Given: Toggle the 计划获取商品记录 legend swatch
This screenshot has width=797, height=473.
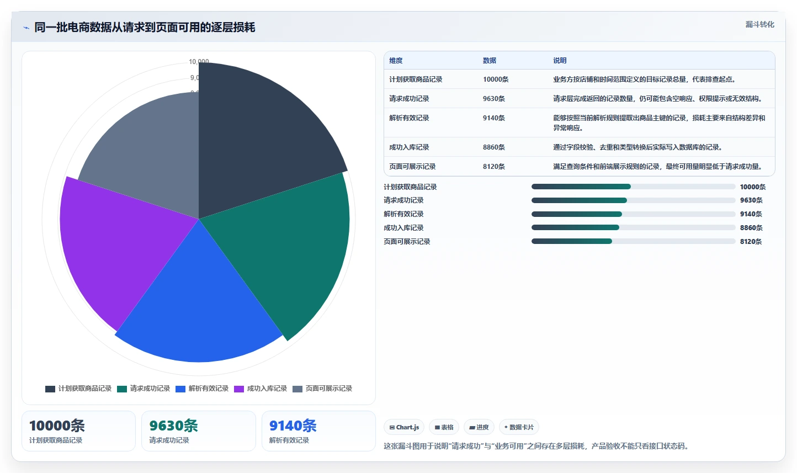Looking at the screenshot, I should pyautogui.click(x=50, y=389).
